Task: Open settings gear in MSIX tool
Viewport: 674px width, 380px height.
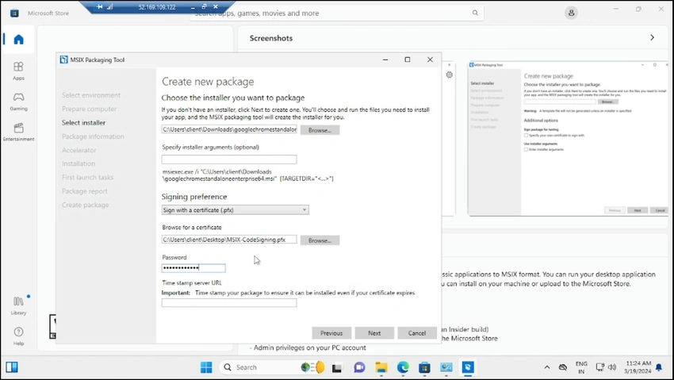Action: pos(449,75)
